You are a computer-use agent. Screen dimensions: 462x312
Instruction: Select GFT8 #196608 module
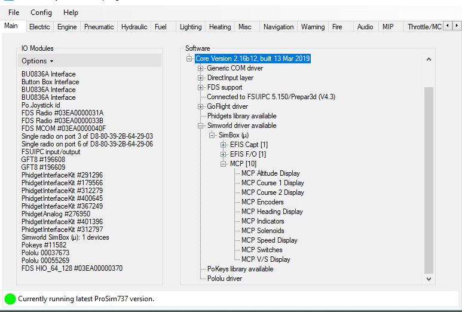coord(43,160)
